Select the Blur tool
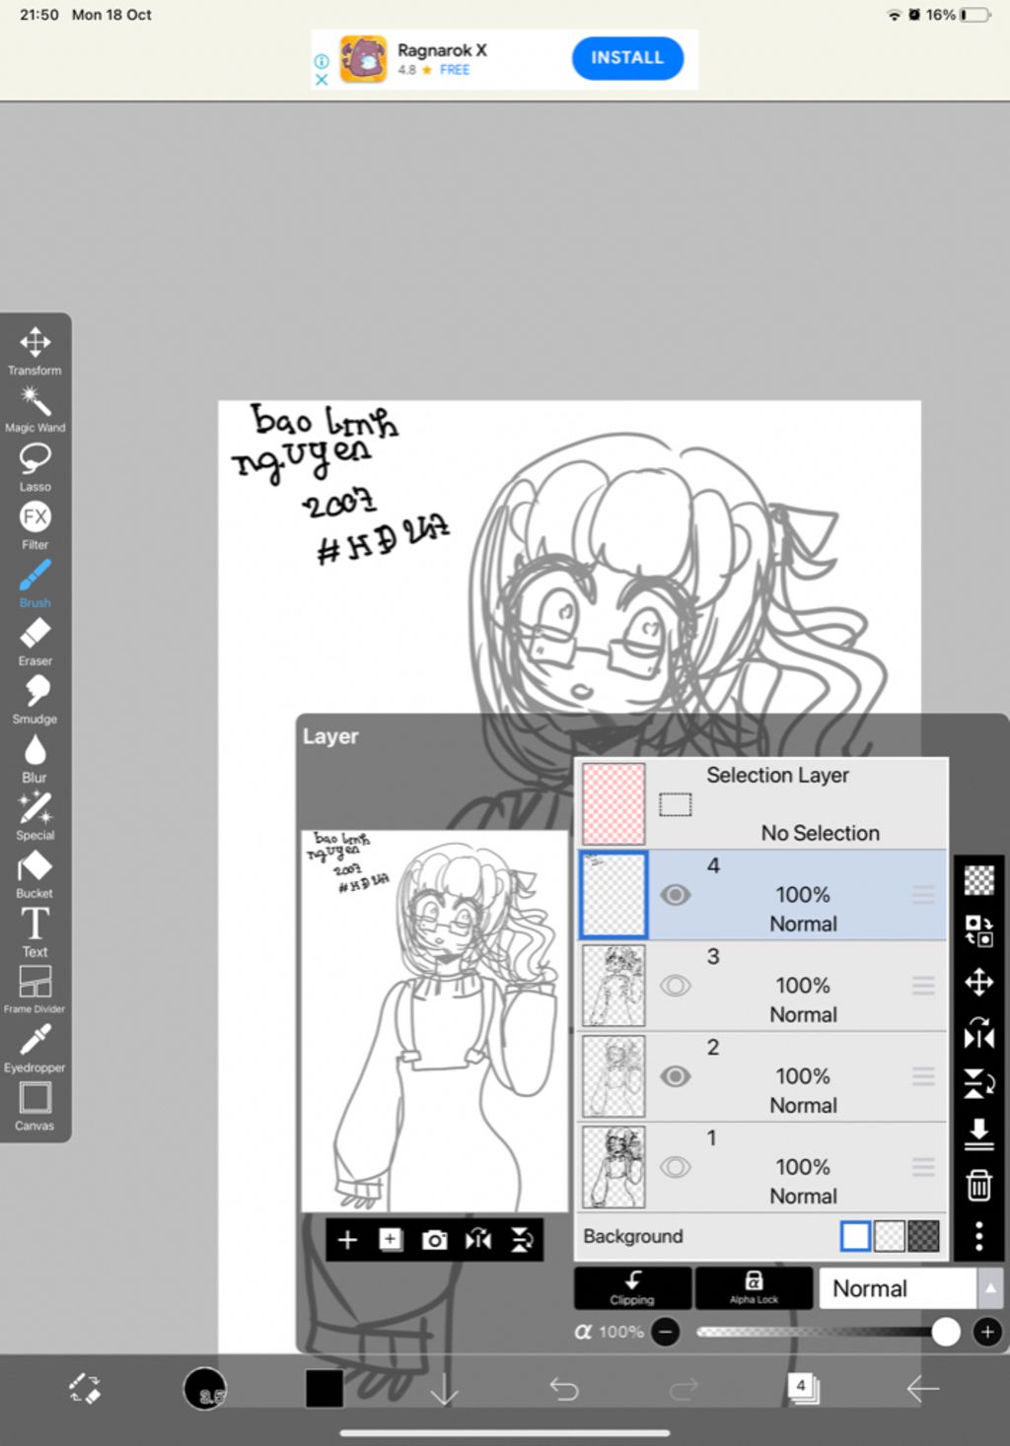The width and height of the screenshot is (1010, 1446). click(35, 758)
